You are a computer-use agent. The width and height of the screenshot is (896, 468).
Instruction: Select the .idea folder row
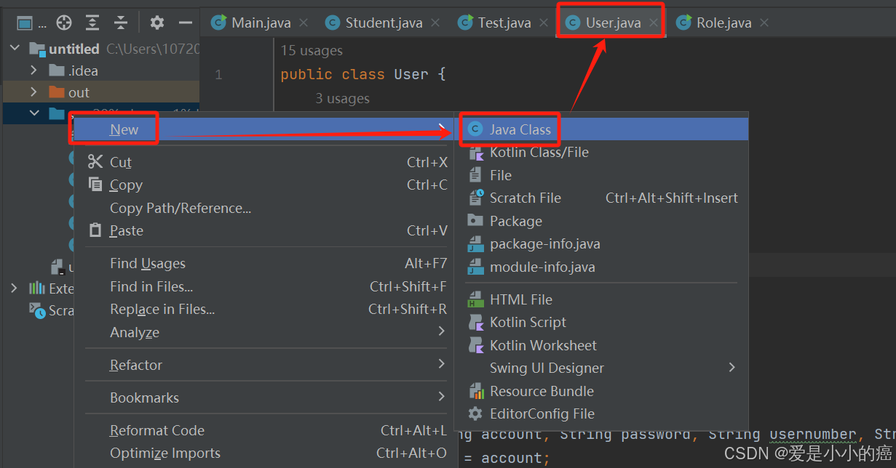pos(100,70)
